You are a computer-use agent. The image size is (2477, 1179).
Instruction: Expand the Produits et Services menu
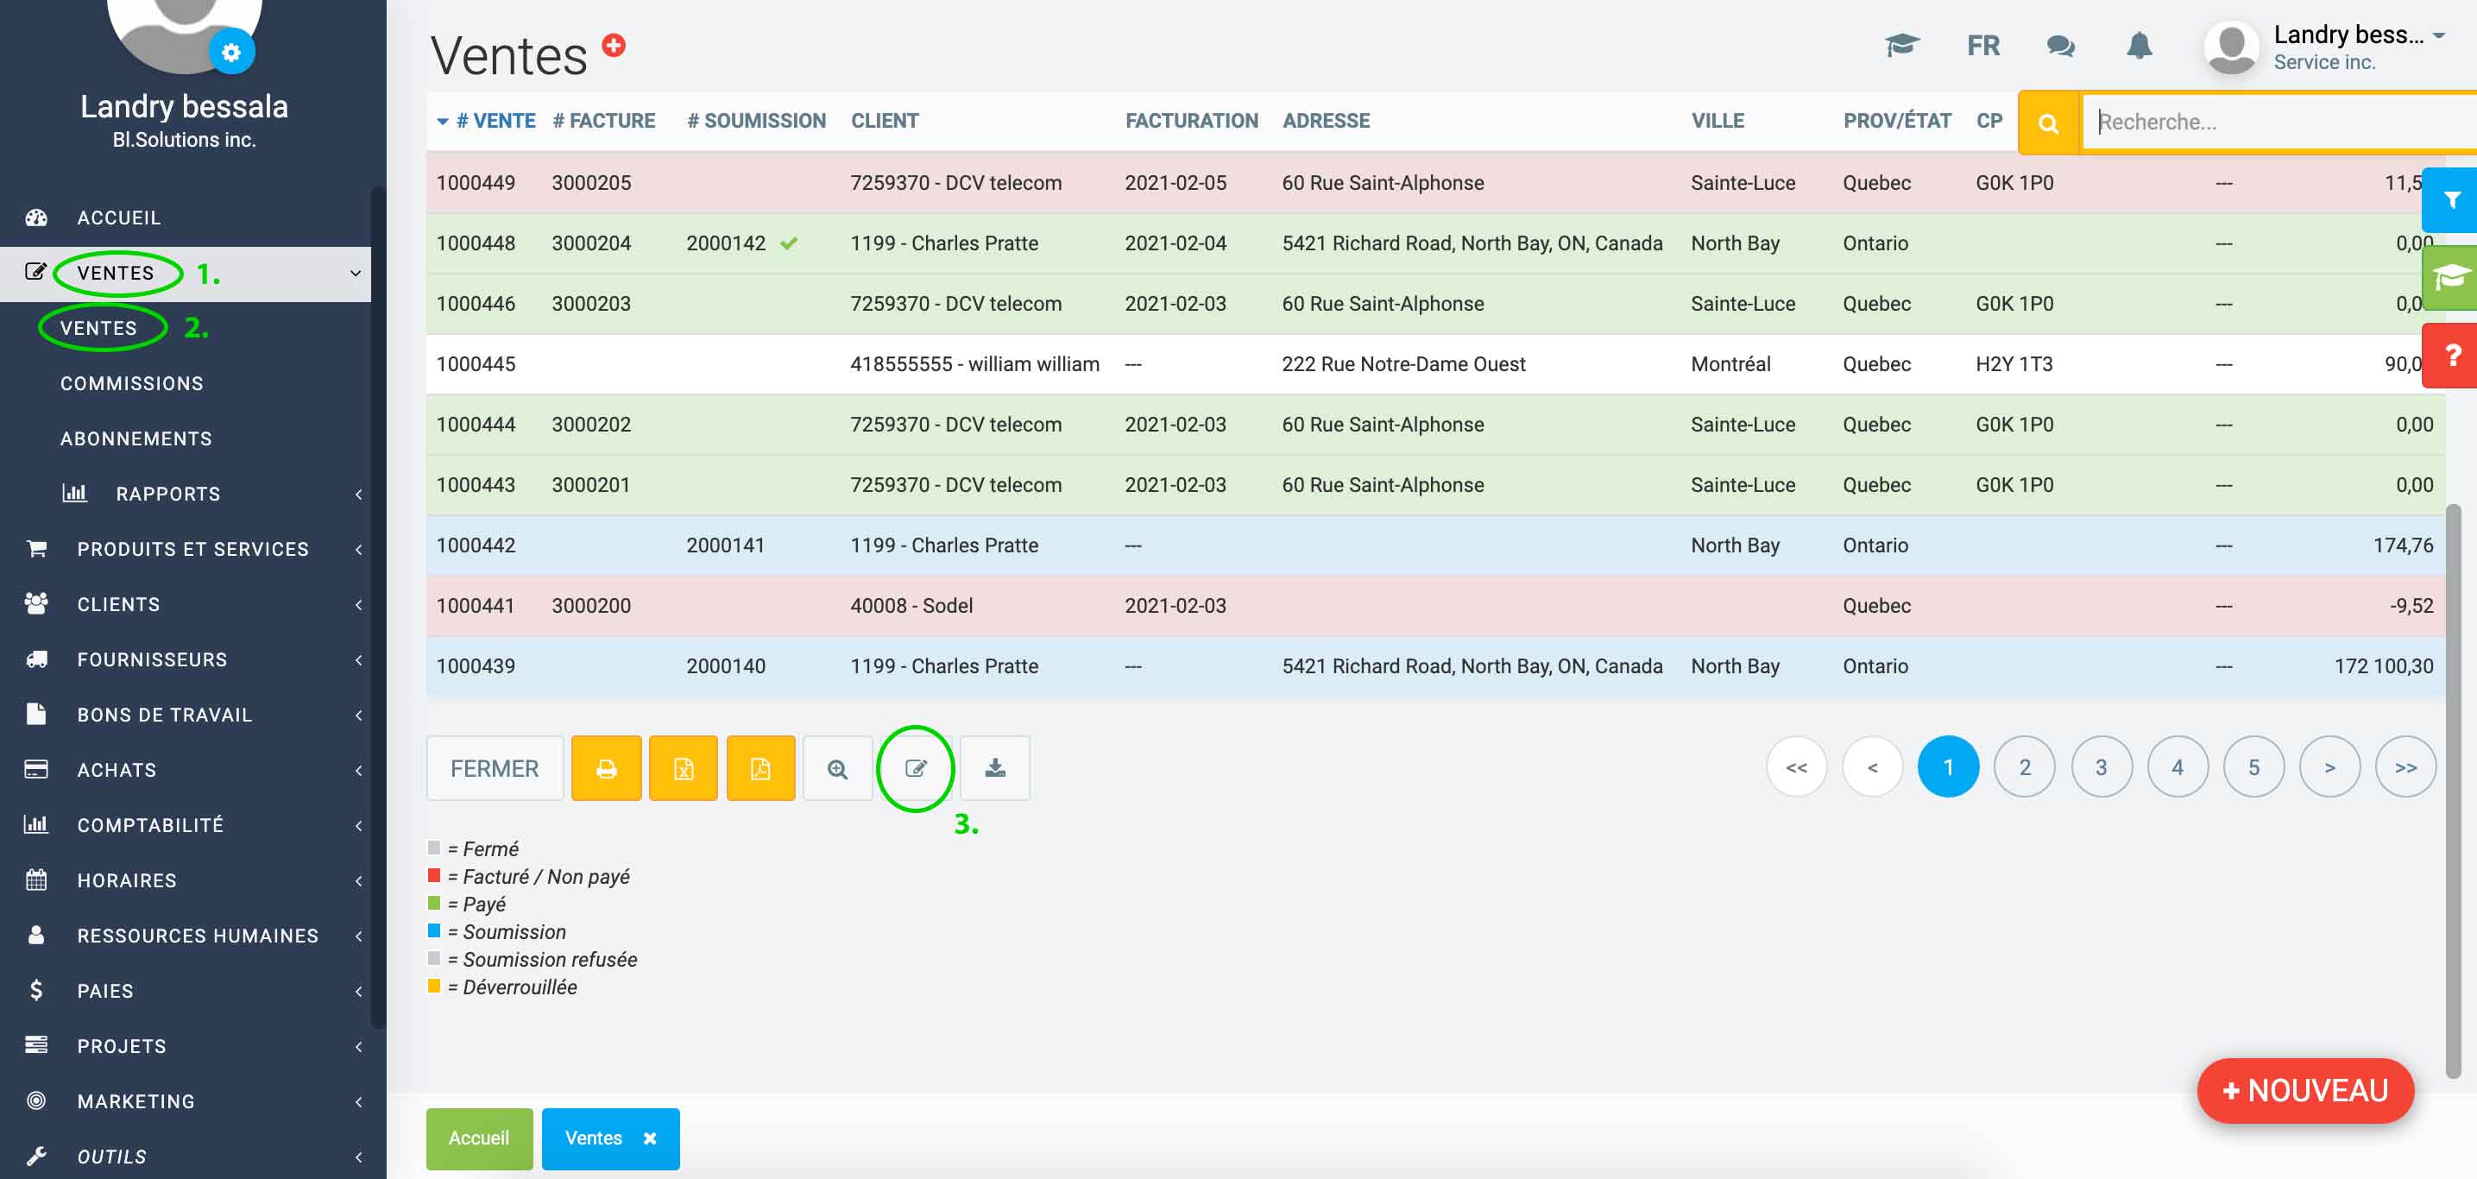click(x=192, y=549)
